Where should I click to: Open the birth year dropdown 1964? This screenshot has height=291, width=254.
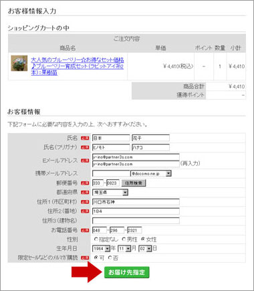(x=101, y=248)
